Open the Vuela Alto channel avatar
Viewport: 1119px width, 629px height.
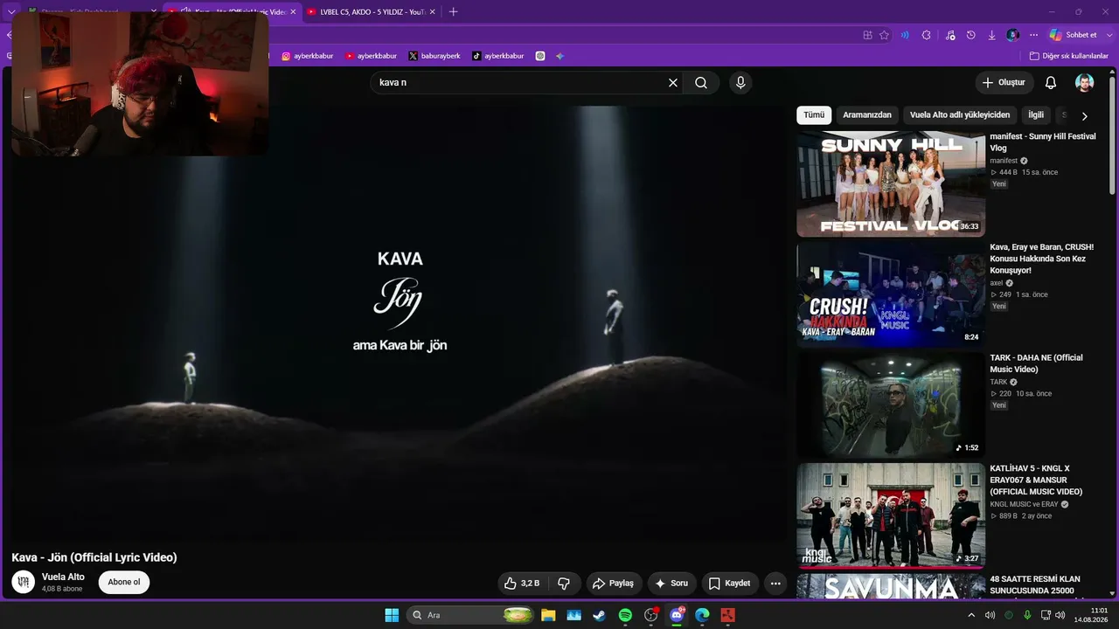(x=23, y=582)
